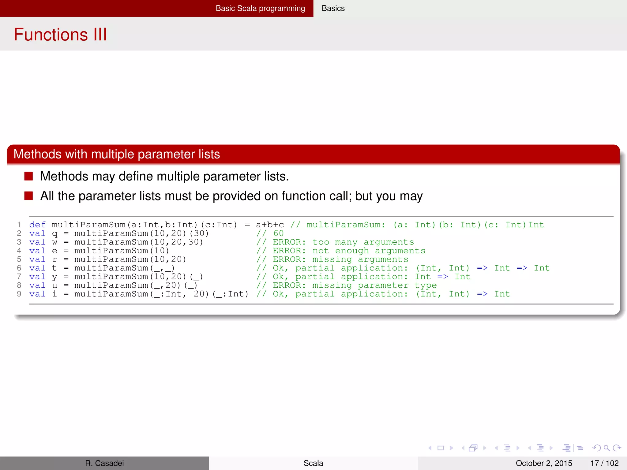Click comment 'ERROR: missing arguments'
The width and height of the screenshot is (627, 470).
340,259
